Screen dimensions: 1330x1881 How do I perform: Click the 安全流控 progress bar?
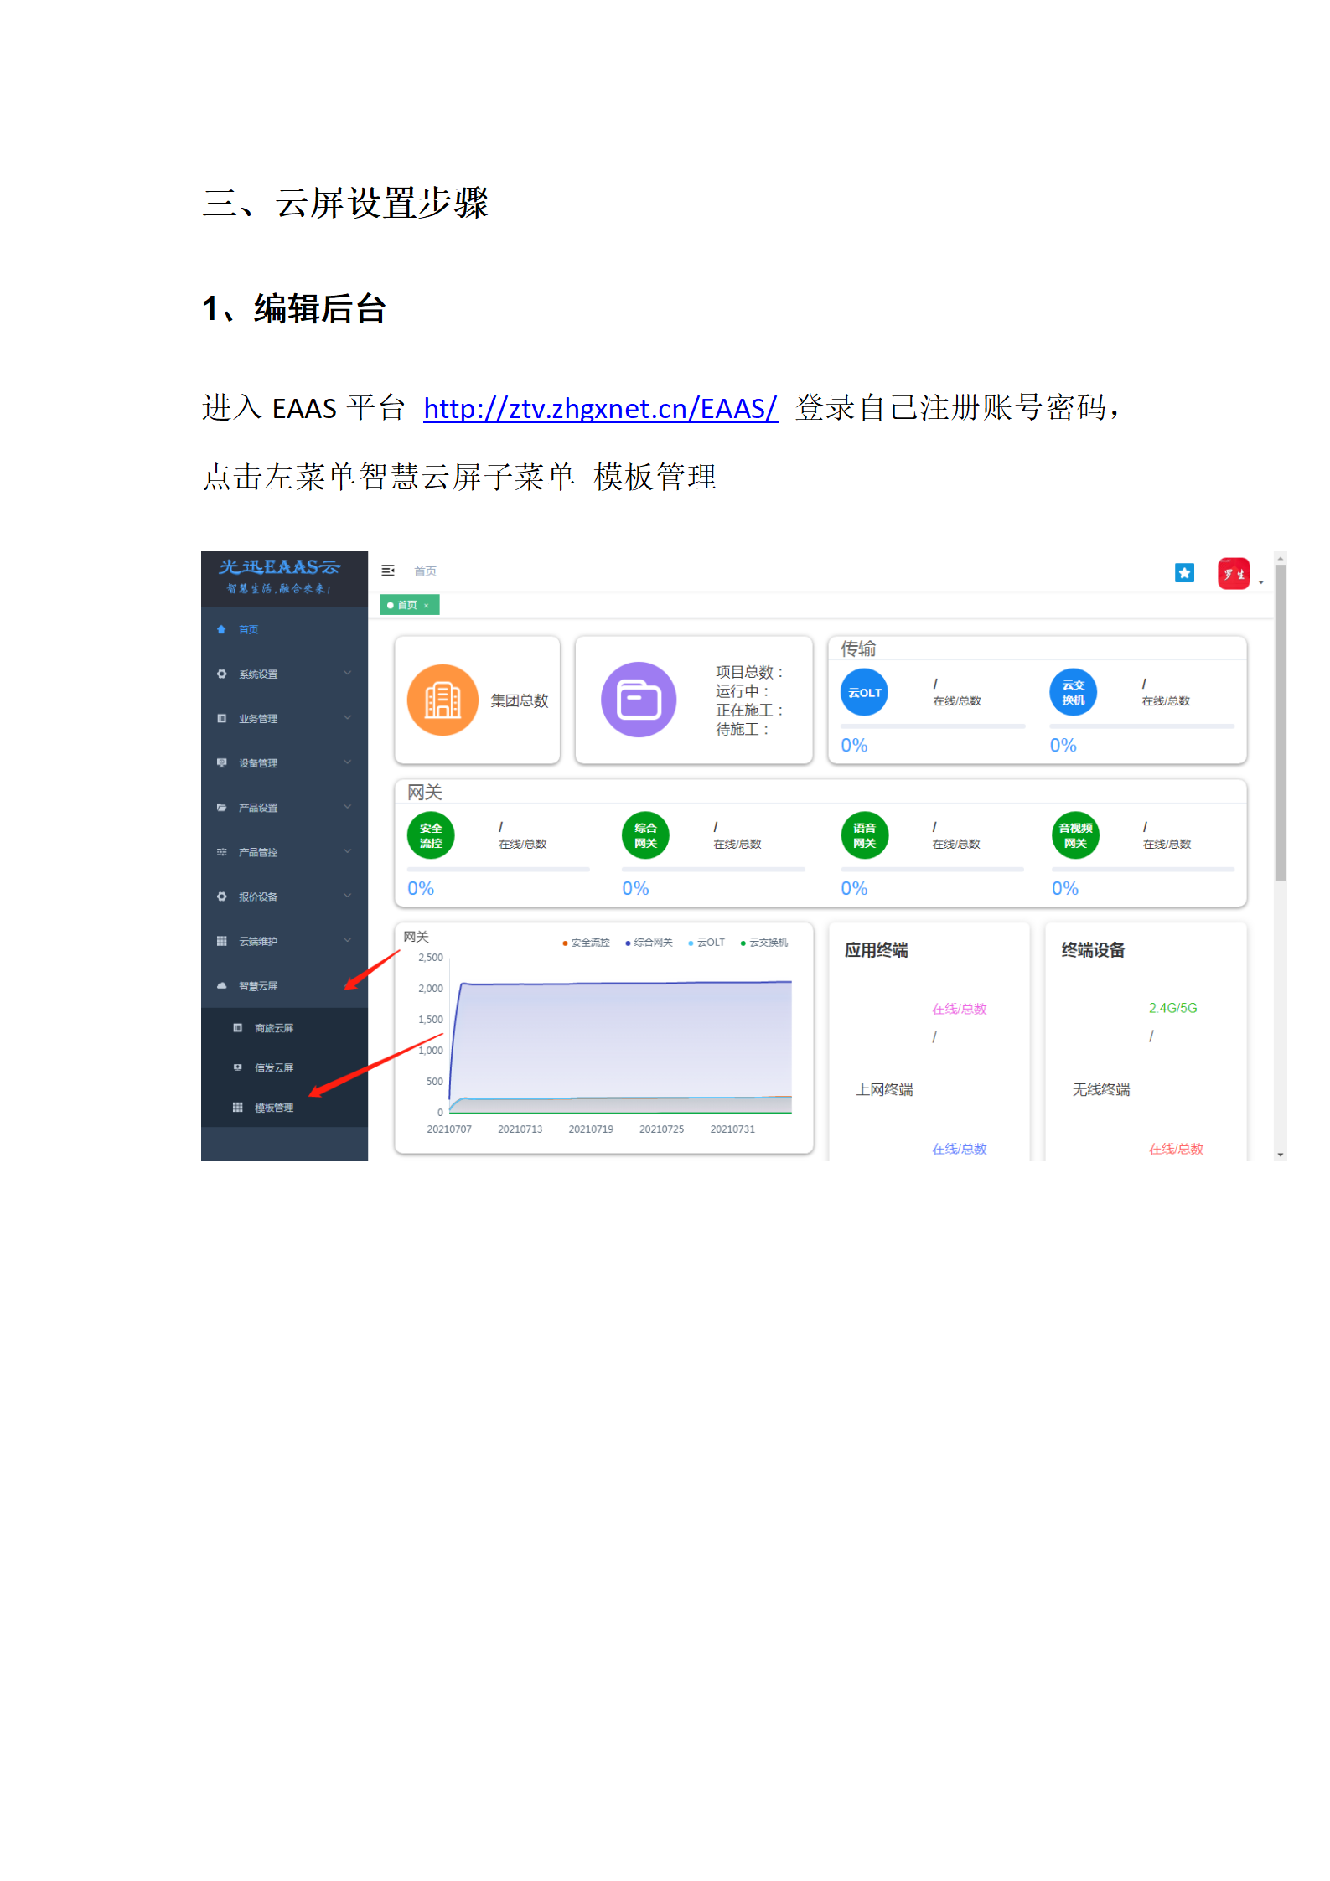click(x=499, y=870)
